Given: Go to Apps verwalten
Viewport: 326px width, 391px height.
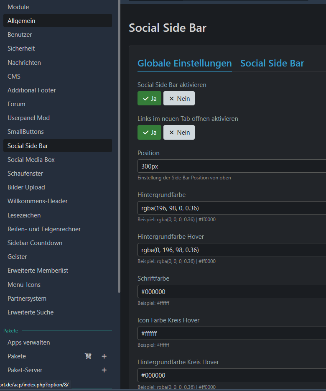Looking at the screenshot, I should [29, 342].
